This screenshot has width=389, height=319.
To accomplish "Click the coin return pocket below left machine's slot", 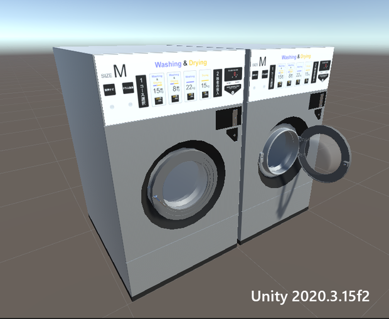I will pyautogui.click(x=232, y=135).
